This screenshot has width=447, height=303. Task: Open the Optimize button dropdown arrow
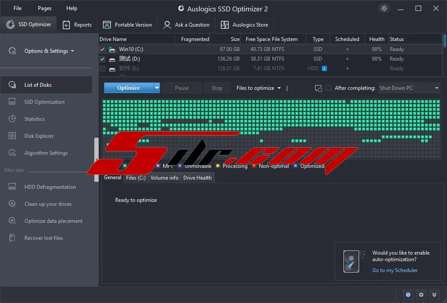pyautogui.click(x=157, y=88)
